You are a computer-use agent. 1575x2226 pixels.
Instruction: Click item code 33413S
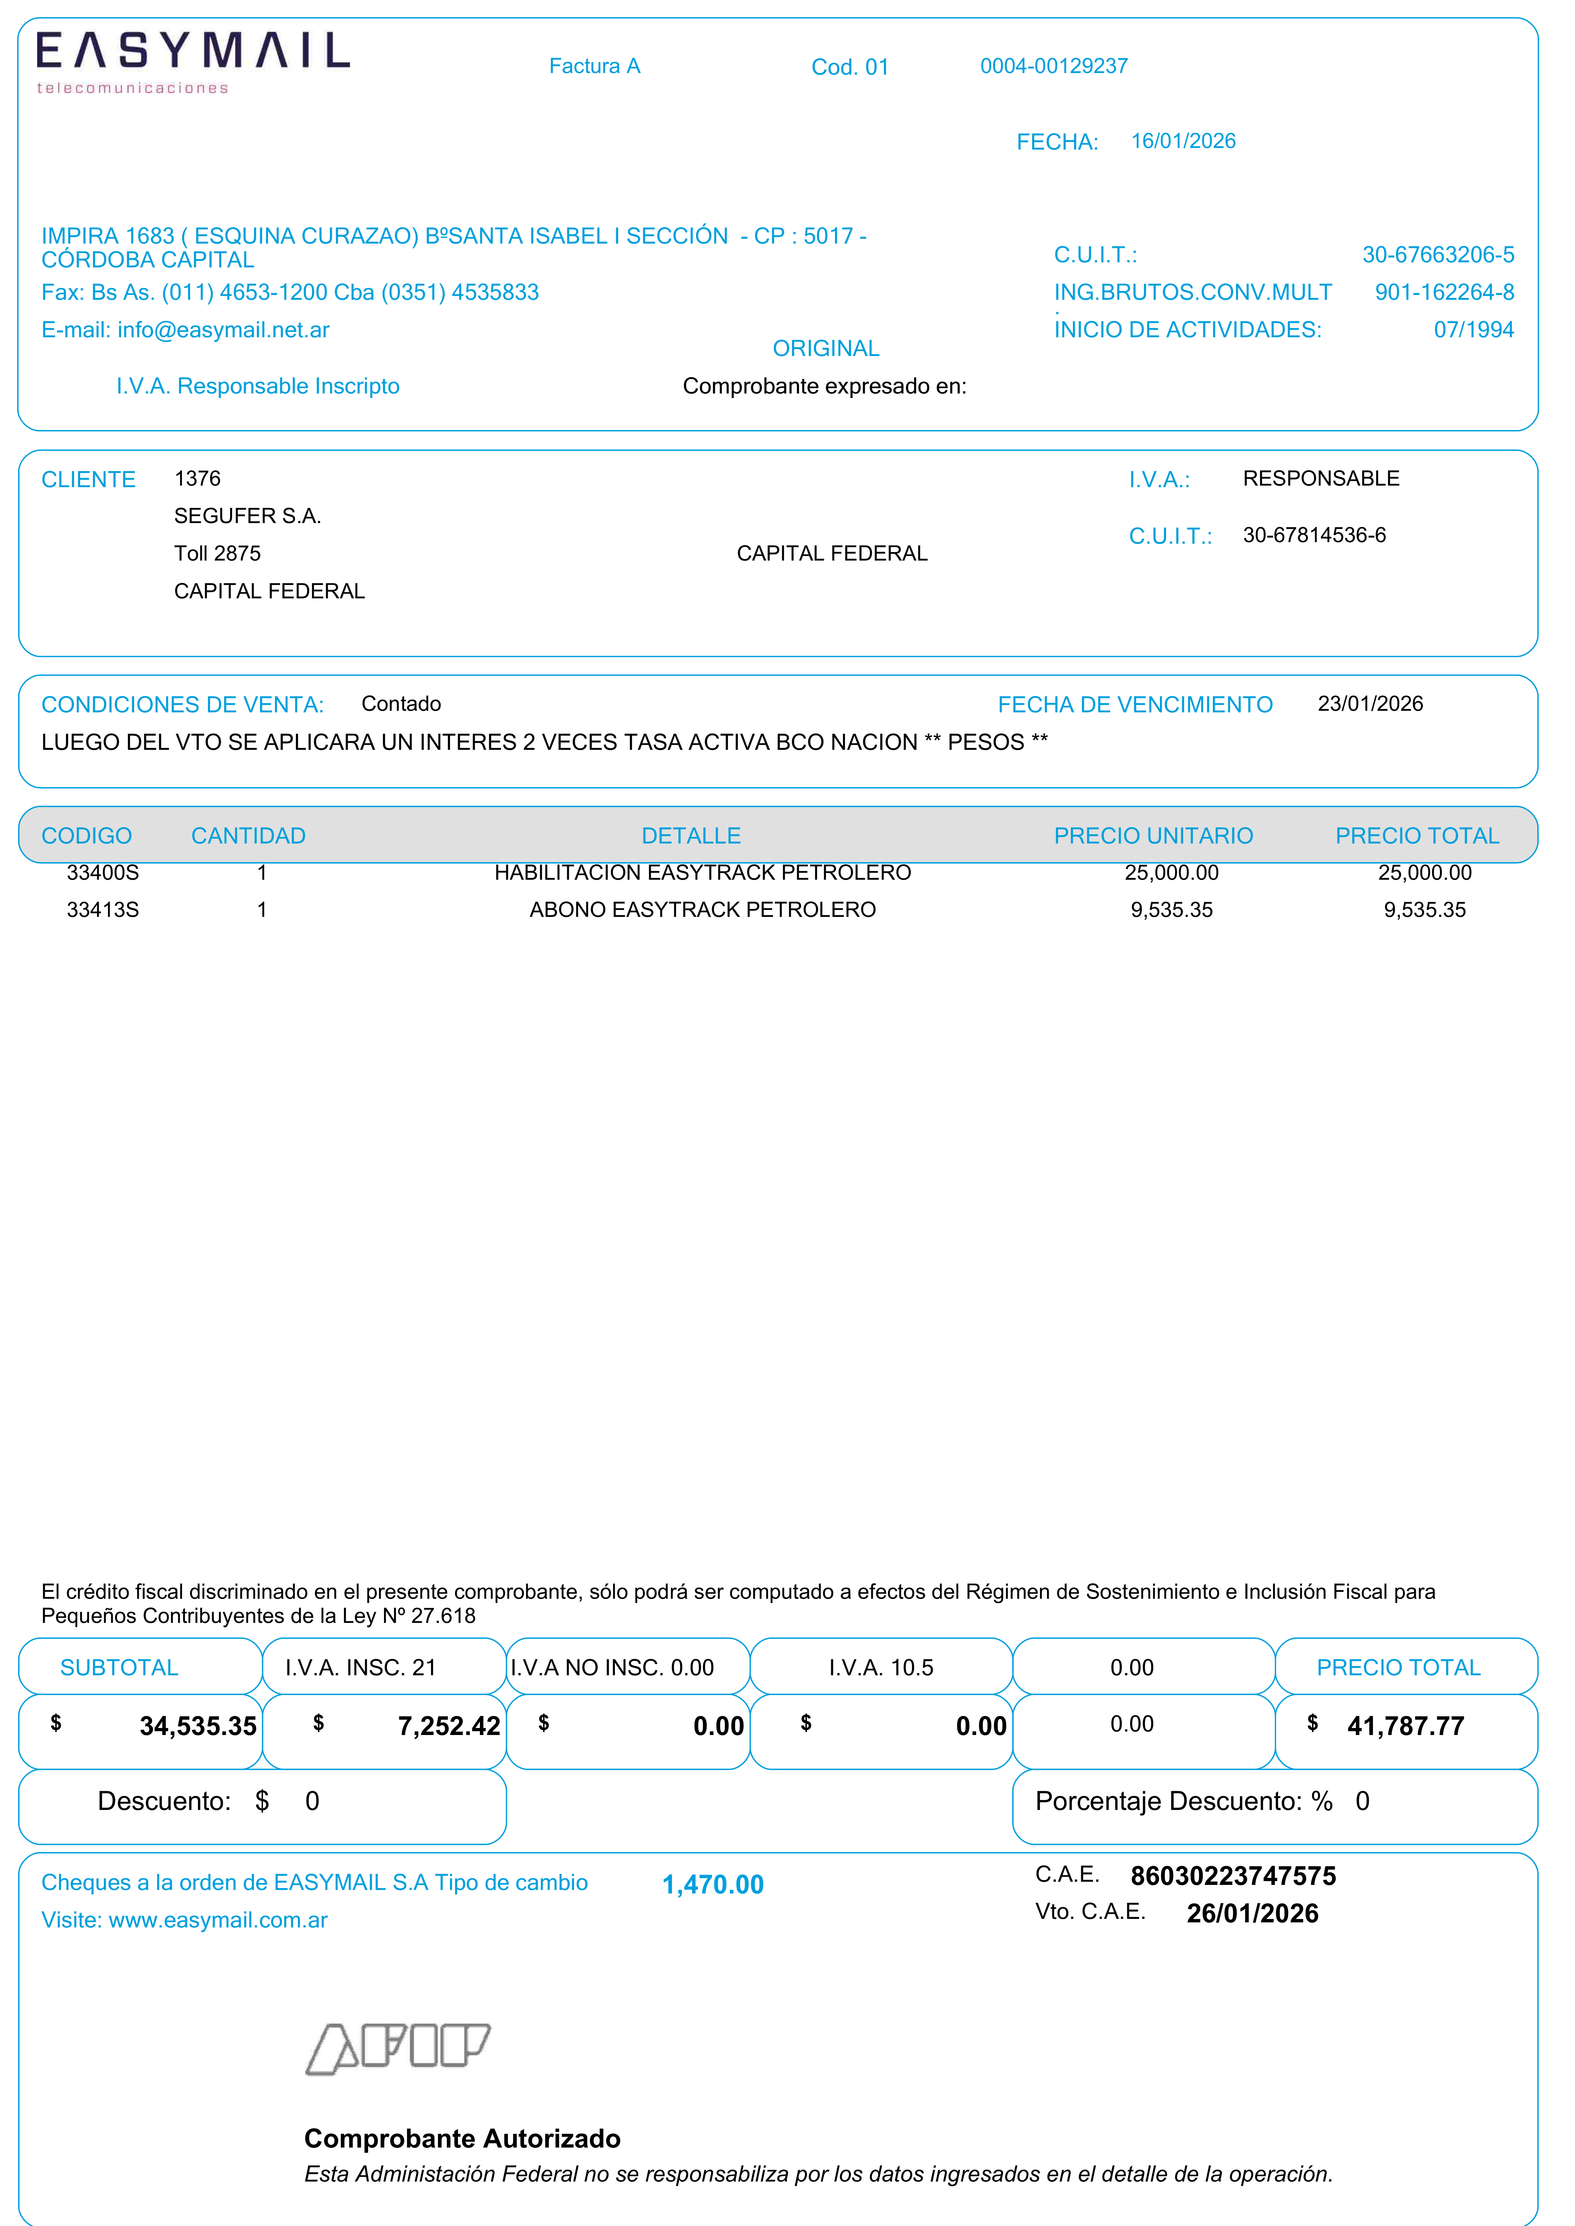coord(103,909)
